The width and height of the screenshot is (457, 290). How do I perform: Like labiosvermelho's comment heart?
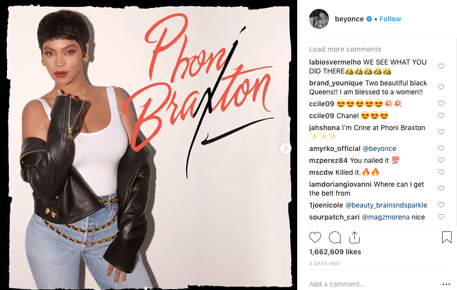point(441,66)
